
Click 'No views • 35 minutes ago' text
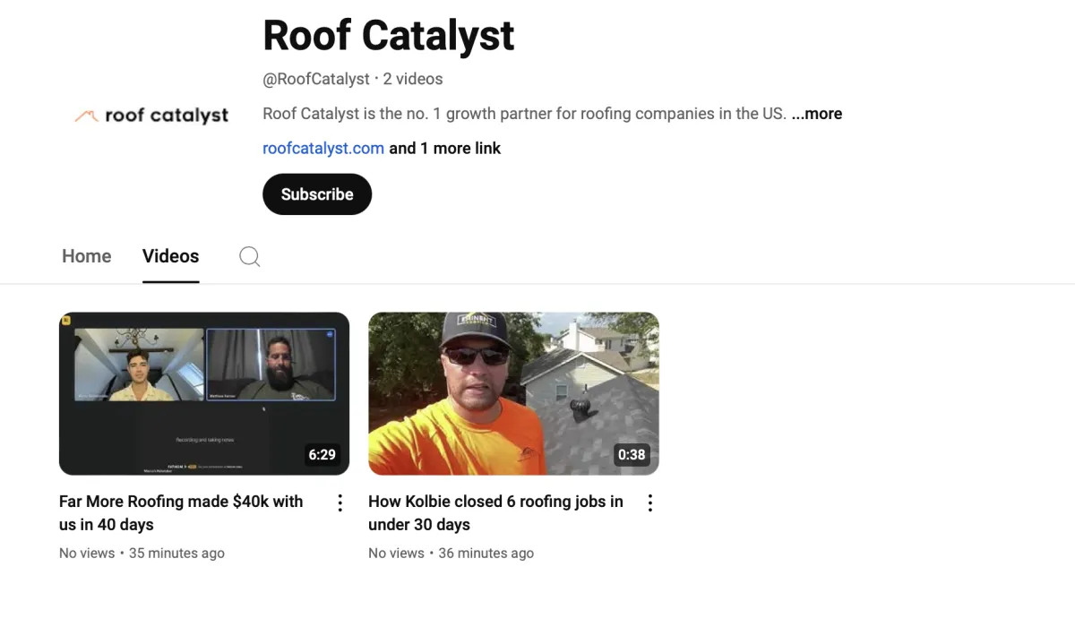[142, 554]
